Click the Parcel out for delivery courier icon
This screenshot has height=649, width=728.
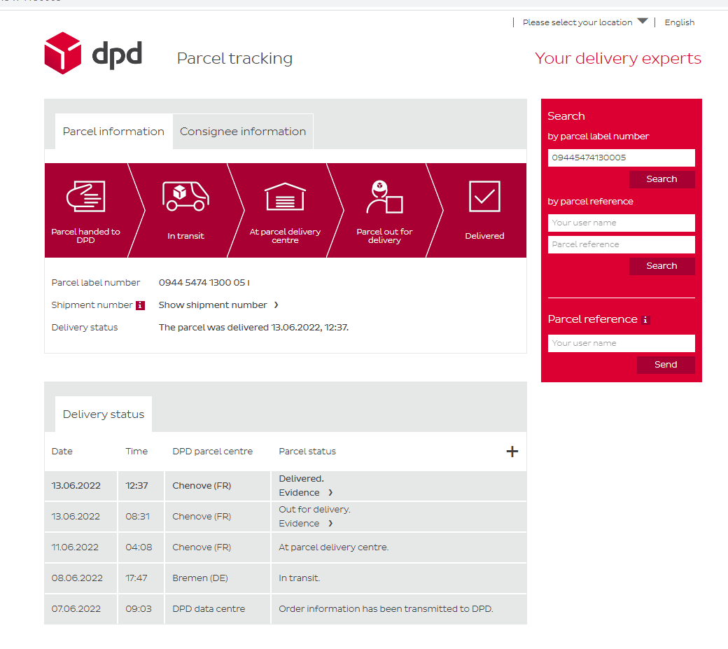tap(384, 197)
